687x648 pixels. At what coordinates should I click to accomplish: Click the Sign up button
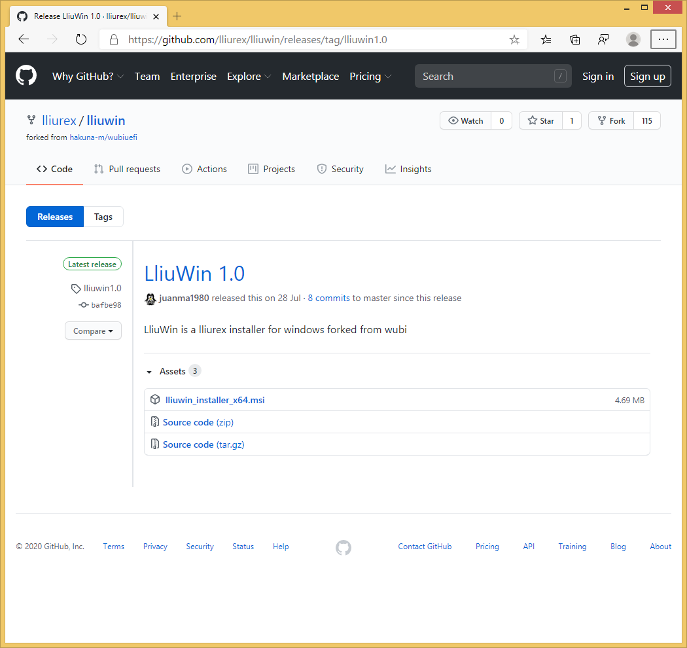pos(647,77)
